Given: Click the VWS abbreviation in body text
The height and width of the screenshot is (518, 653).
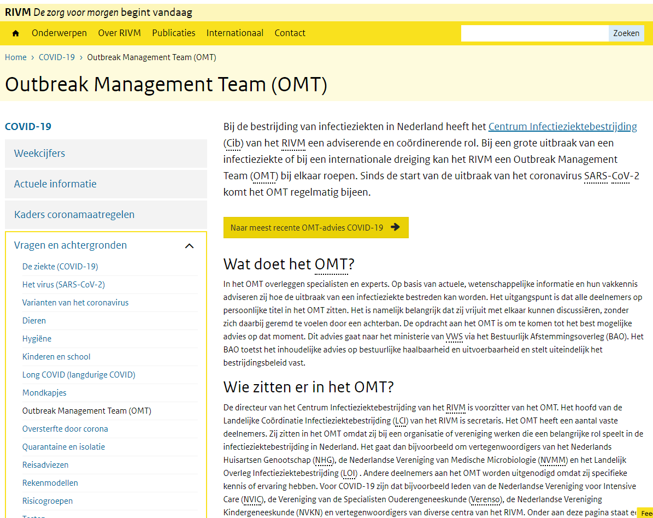Looking at the screenshot, I should coord(454,337).
